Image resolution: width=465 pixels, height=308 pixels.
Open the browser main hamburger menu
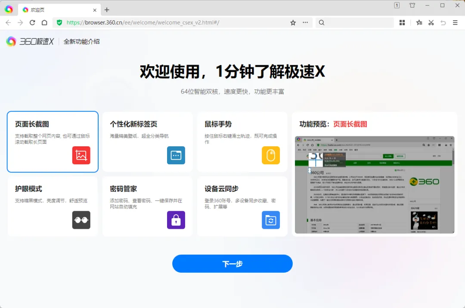coord(455,22)
